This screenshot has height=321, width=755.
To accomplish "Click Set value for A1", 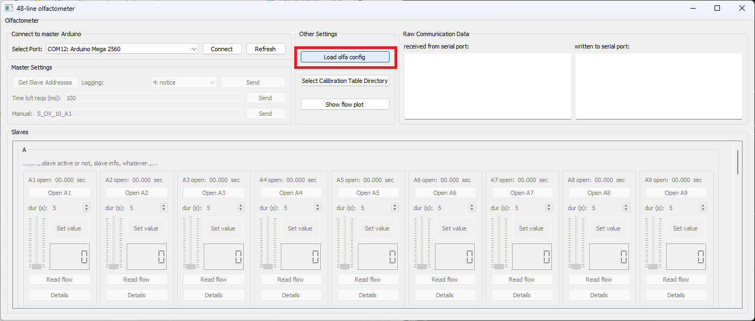I will pyautogui.click(x=69, y=228).
